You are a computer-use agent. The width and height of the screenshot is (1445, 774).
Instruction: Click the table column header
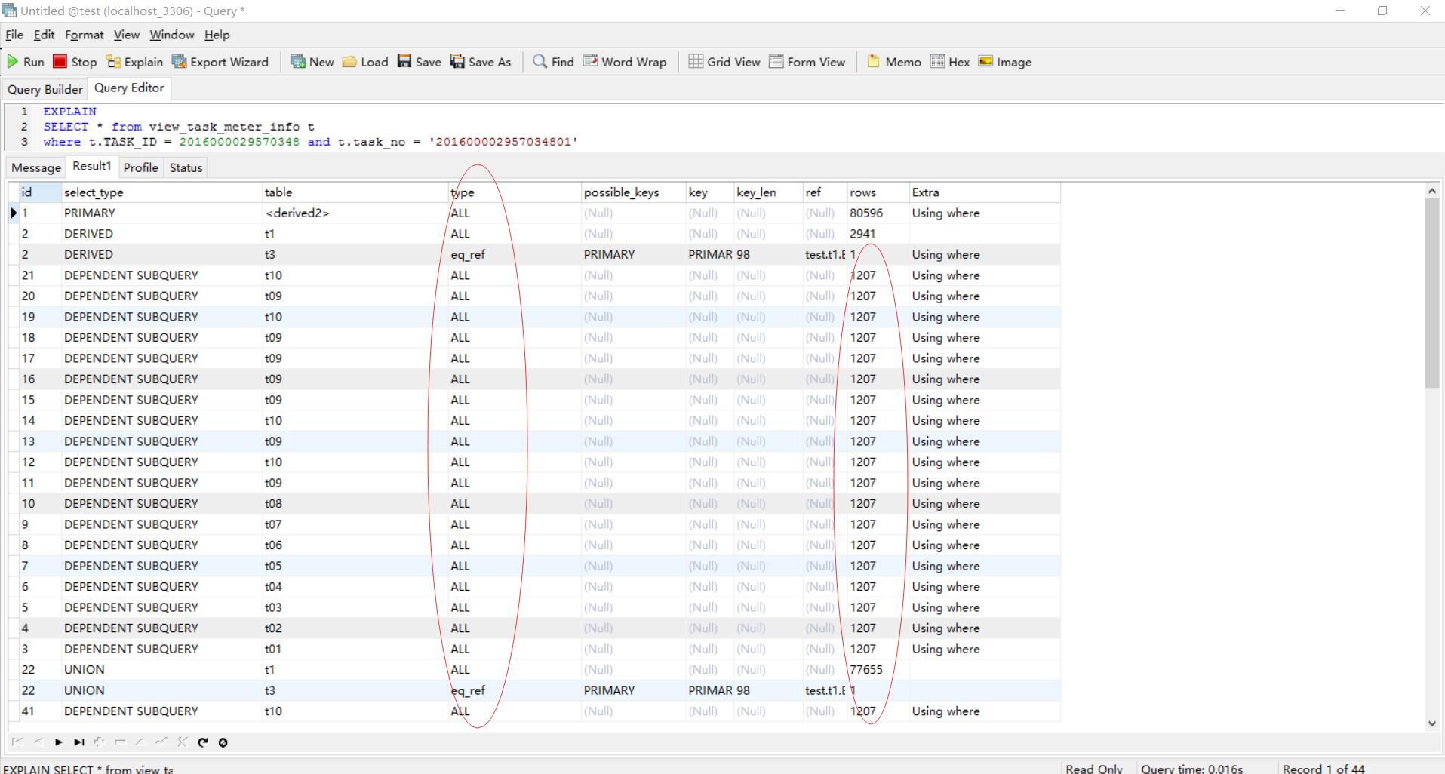355,192
